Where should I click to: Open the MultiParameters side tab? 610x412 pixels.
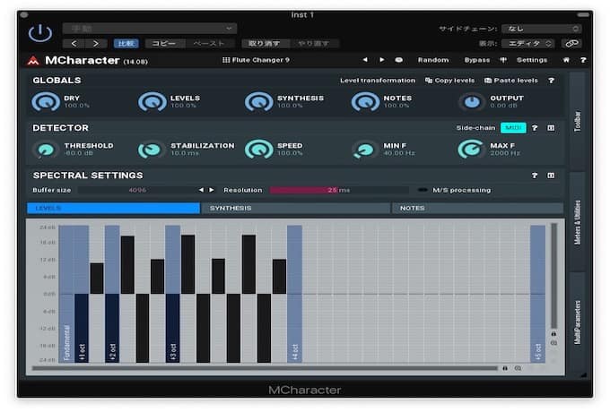578,322
